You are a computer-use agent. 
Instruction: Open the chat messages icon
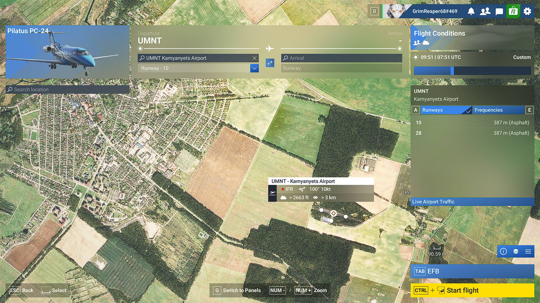(x=499, y=11)
